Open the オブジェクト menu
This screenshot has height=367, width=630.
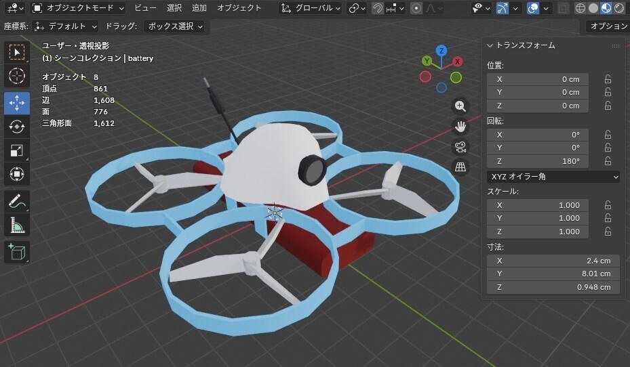tap(239, 8)
